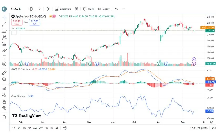Select the brush drawing tool
The height and width of the screenshot is (137, 216).
tap(4, 51)
